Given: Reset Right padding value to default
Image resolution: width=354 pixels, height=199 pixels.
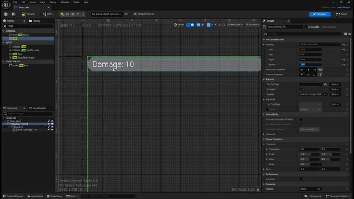Looking at the screenshot, I should tap(343, 60).
